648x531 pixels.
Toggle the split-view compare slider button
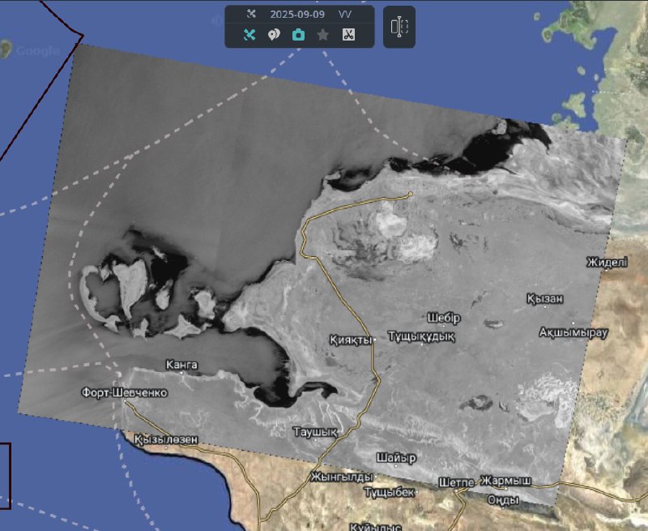tap(399, 27)
